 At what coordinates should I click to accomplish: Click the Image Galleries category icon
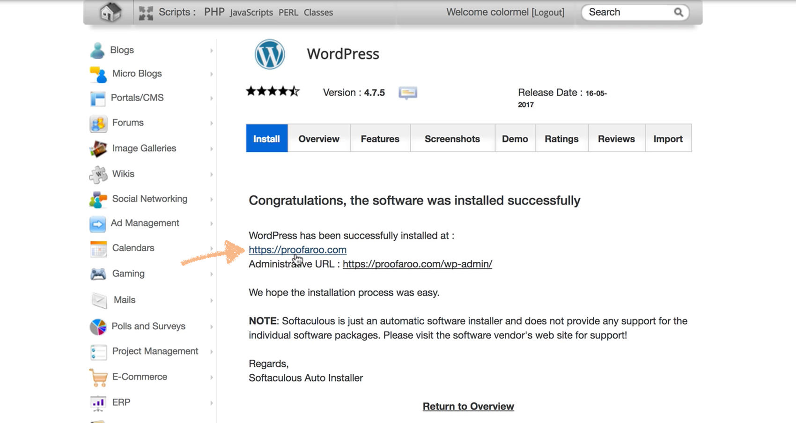(98, 149)
